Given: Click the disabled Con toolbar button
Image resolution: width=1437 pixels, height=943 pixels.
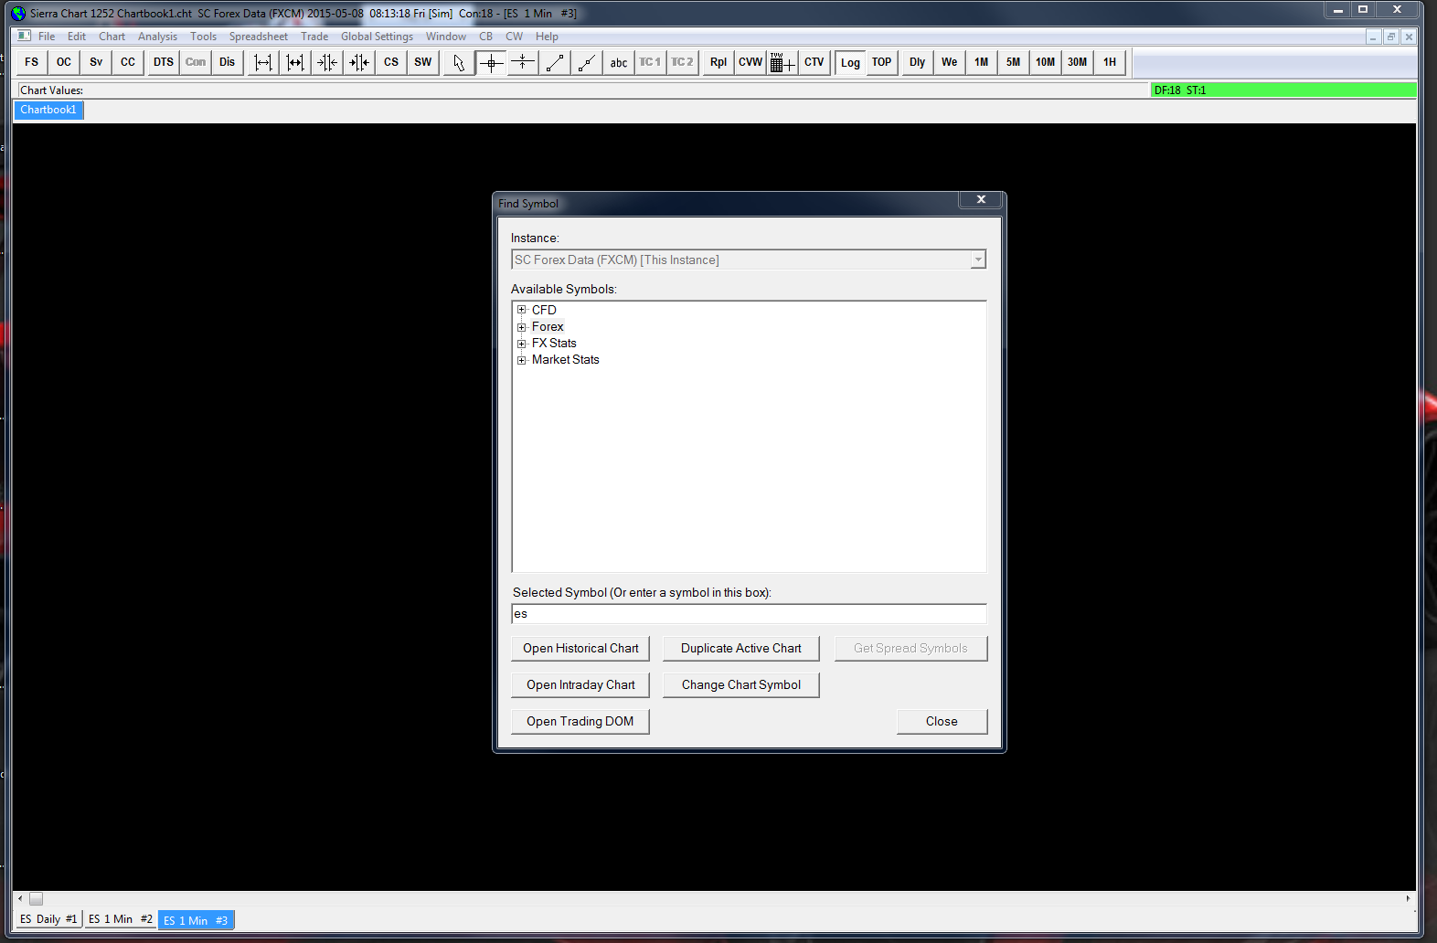Looking at the screenshot, I should point(196,62).
